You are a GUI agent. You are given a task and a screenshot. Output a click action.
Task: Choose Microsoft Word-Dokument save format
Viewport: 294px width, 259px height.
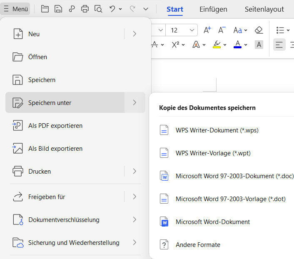212,222
